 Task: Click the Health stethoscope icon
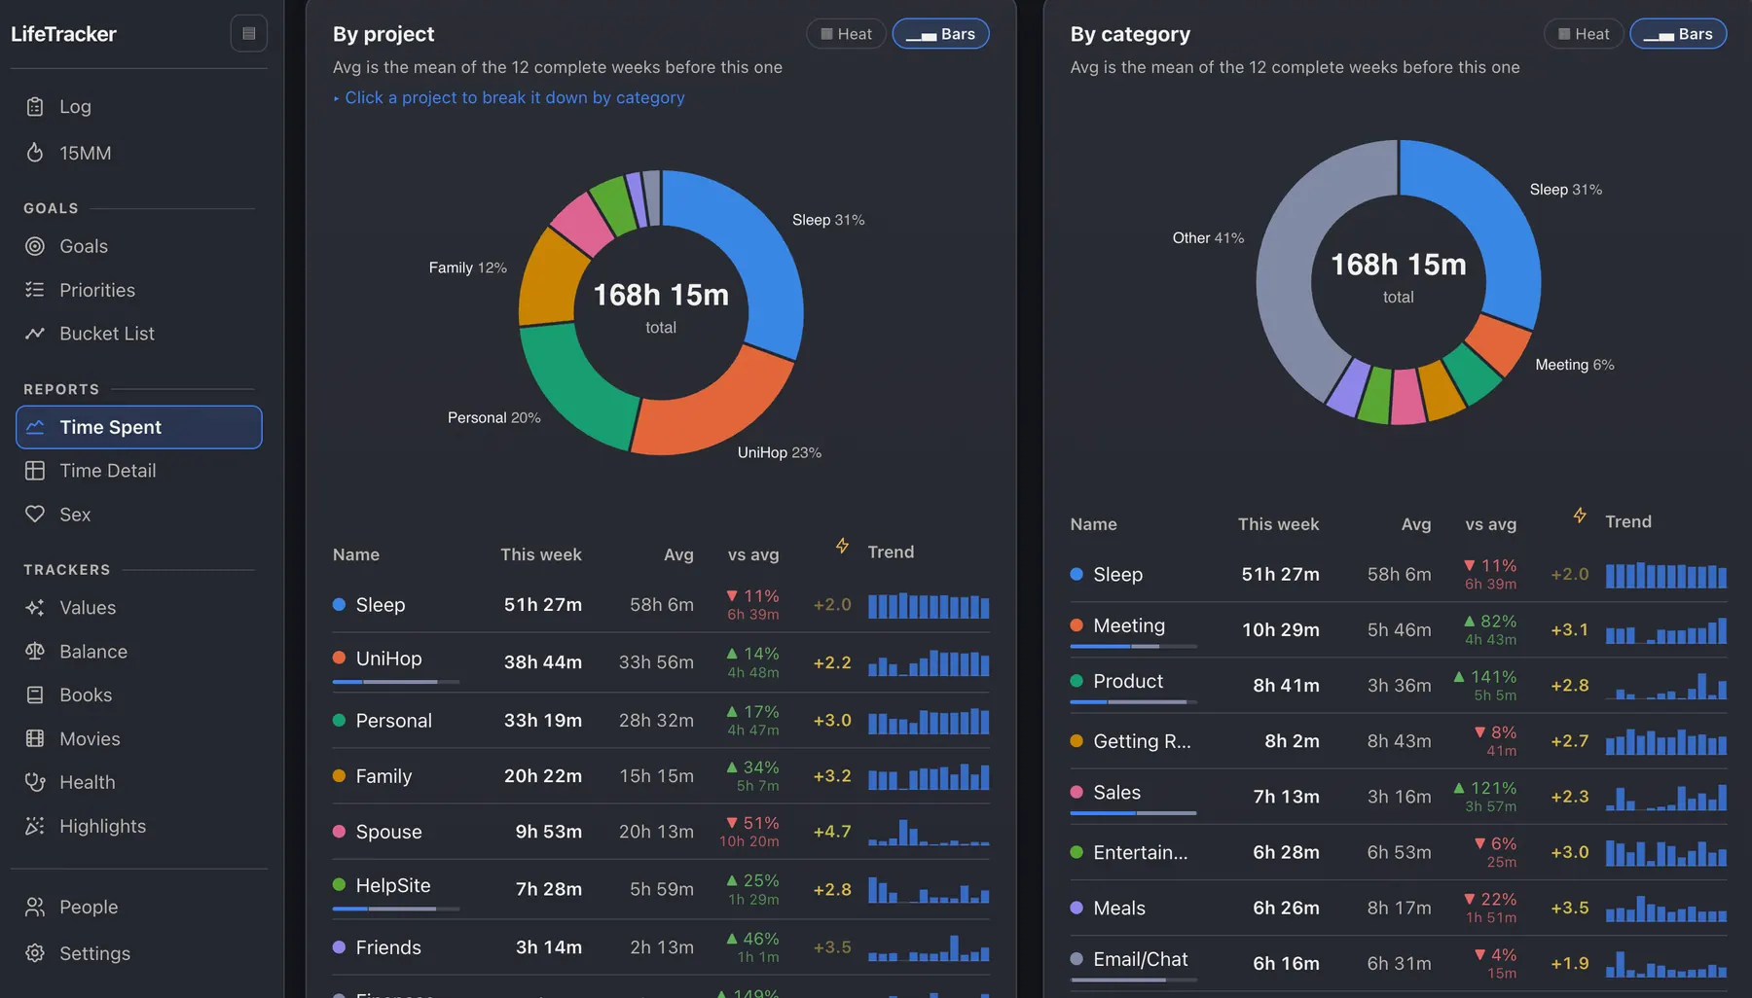[35, 782]
